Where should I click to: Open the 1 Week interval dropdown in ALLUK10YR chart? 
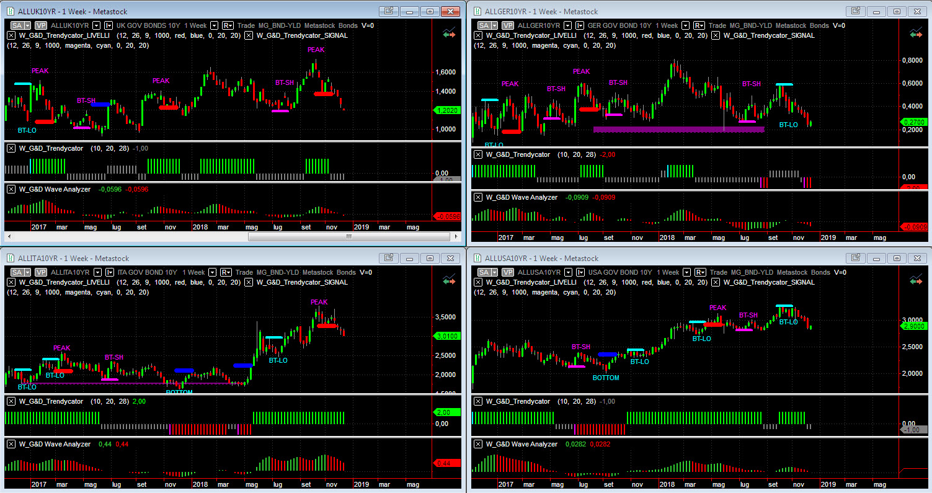pos(214,25)
